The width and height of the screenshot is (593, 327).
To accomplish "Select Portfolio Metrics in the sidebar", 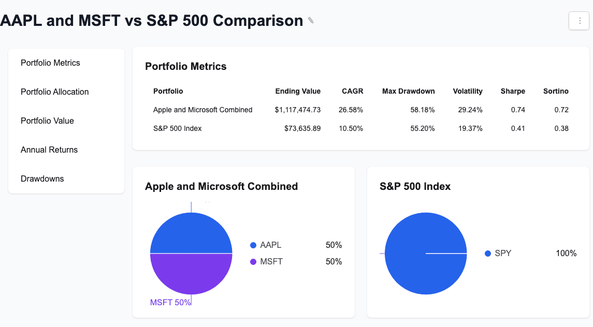I will click(50, 63).
